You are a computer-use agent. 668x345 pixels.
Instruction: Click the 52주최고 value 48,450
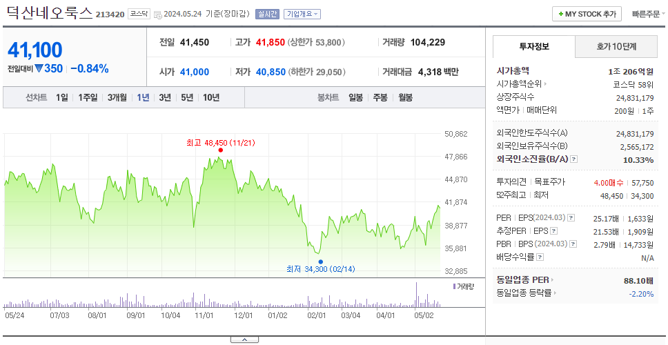coord(612,196)
